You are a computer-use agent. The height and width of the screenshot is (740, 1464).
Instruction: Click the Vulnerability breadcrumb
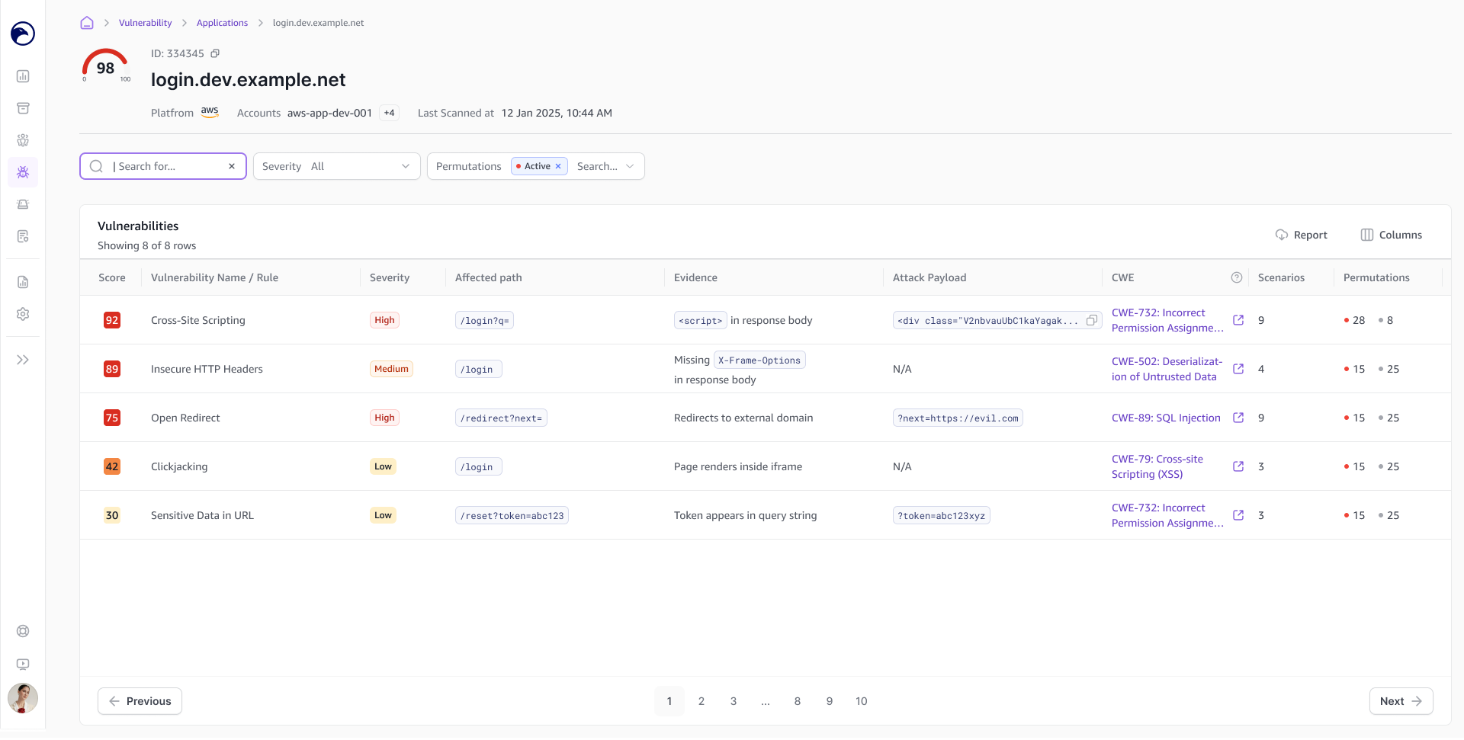pyautogui.click(x=146, y=23)
